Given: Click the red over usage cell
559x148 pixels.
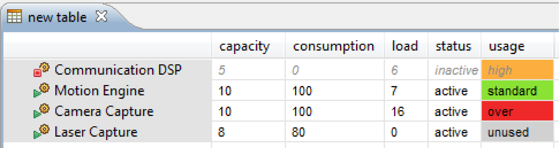Looking at the screenshot, I should click(x=518, y=111).
